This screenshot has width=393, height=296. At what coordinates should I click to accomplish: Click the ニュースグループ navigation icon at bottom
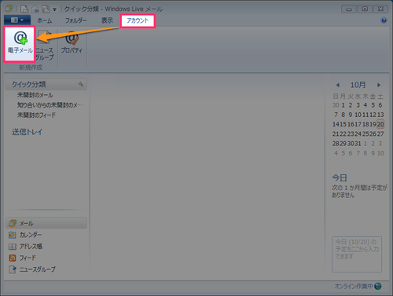pyautogui.click(x=13, y=269)
